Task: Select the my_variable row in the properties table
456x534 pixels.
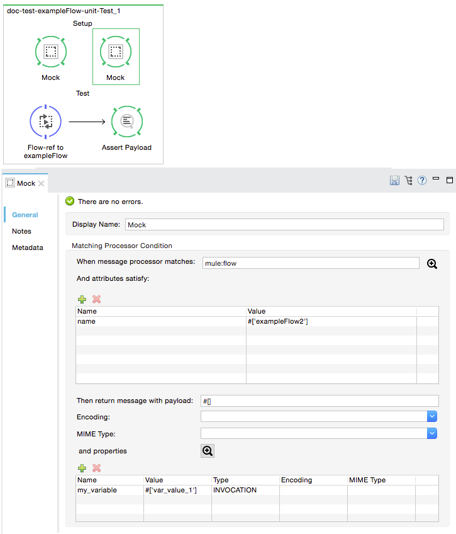Action: (97, 490)
